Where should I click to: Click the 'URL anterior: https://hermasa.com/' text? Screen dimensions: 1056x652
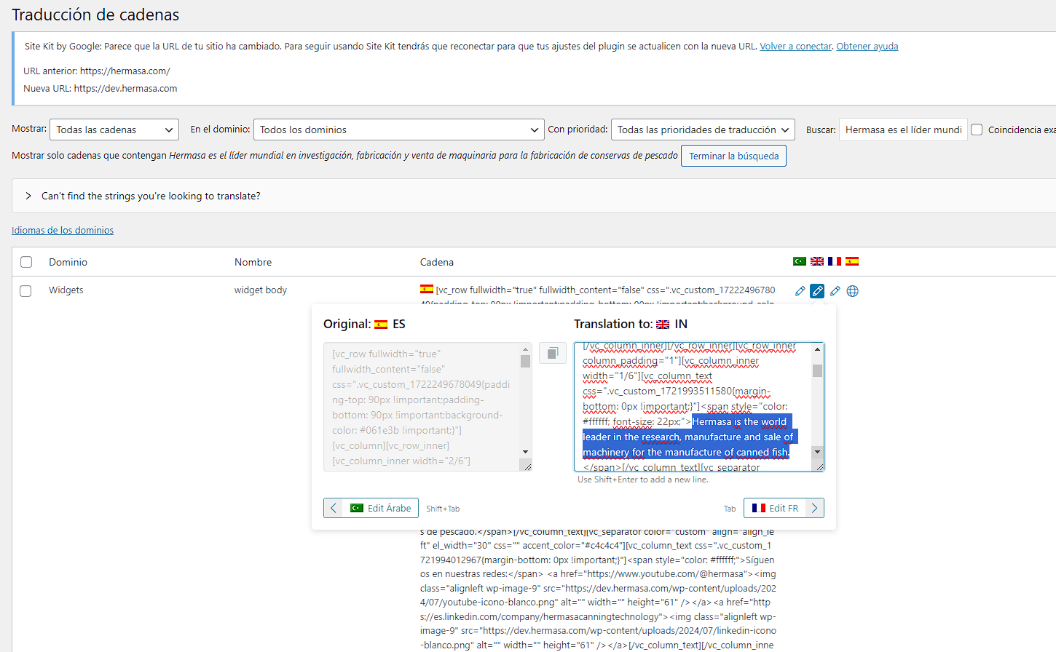point(96,71)
